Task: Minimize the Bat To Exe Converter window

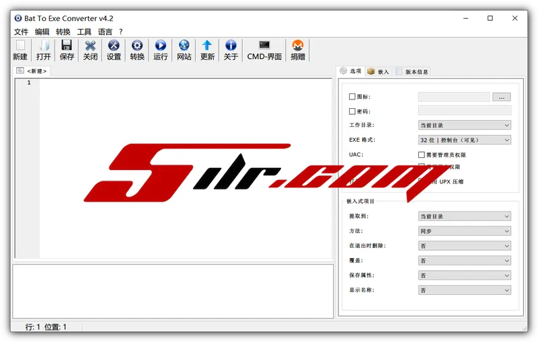Action: point(465,18)
